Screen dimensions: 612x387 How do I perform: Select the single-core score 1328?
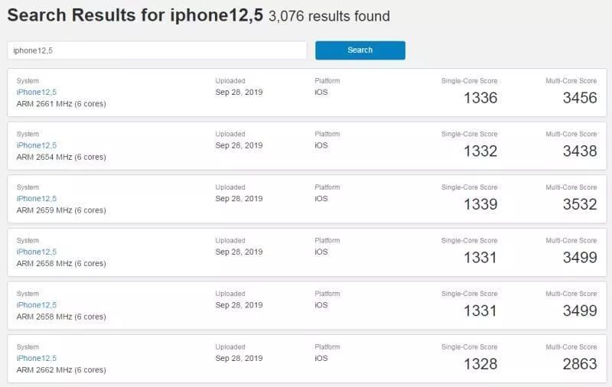pos(480,364)
